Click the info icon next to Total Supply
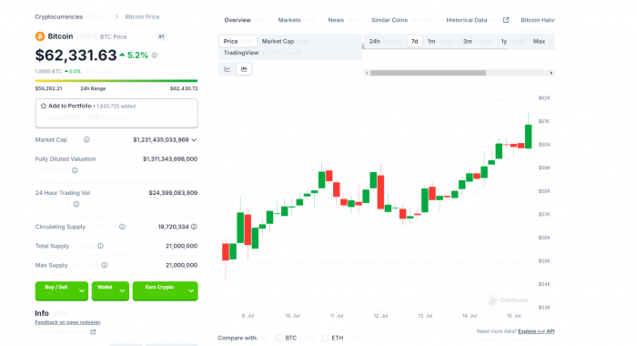This screenshot has width=637, height=346. coord(100,246)
